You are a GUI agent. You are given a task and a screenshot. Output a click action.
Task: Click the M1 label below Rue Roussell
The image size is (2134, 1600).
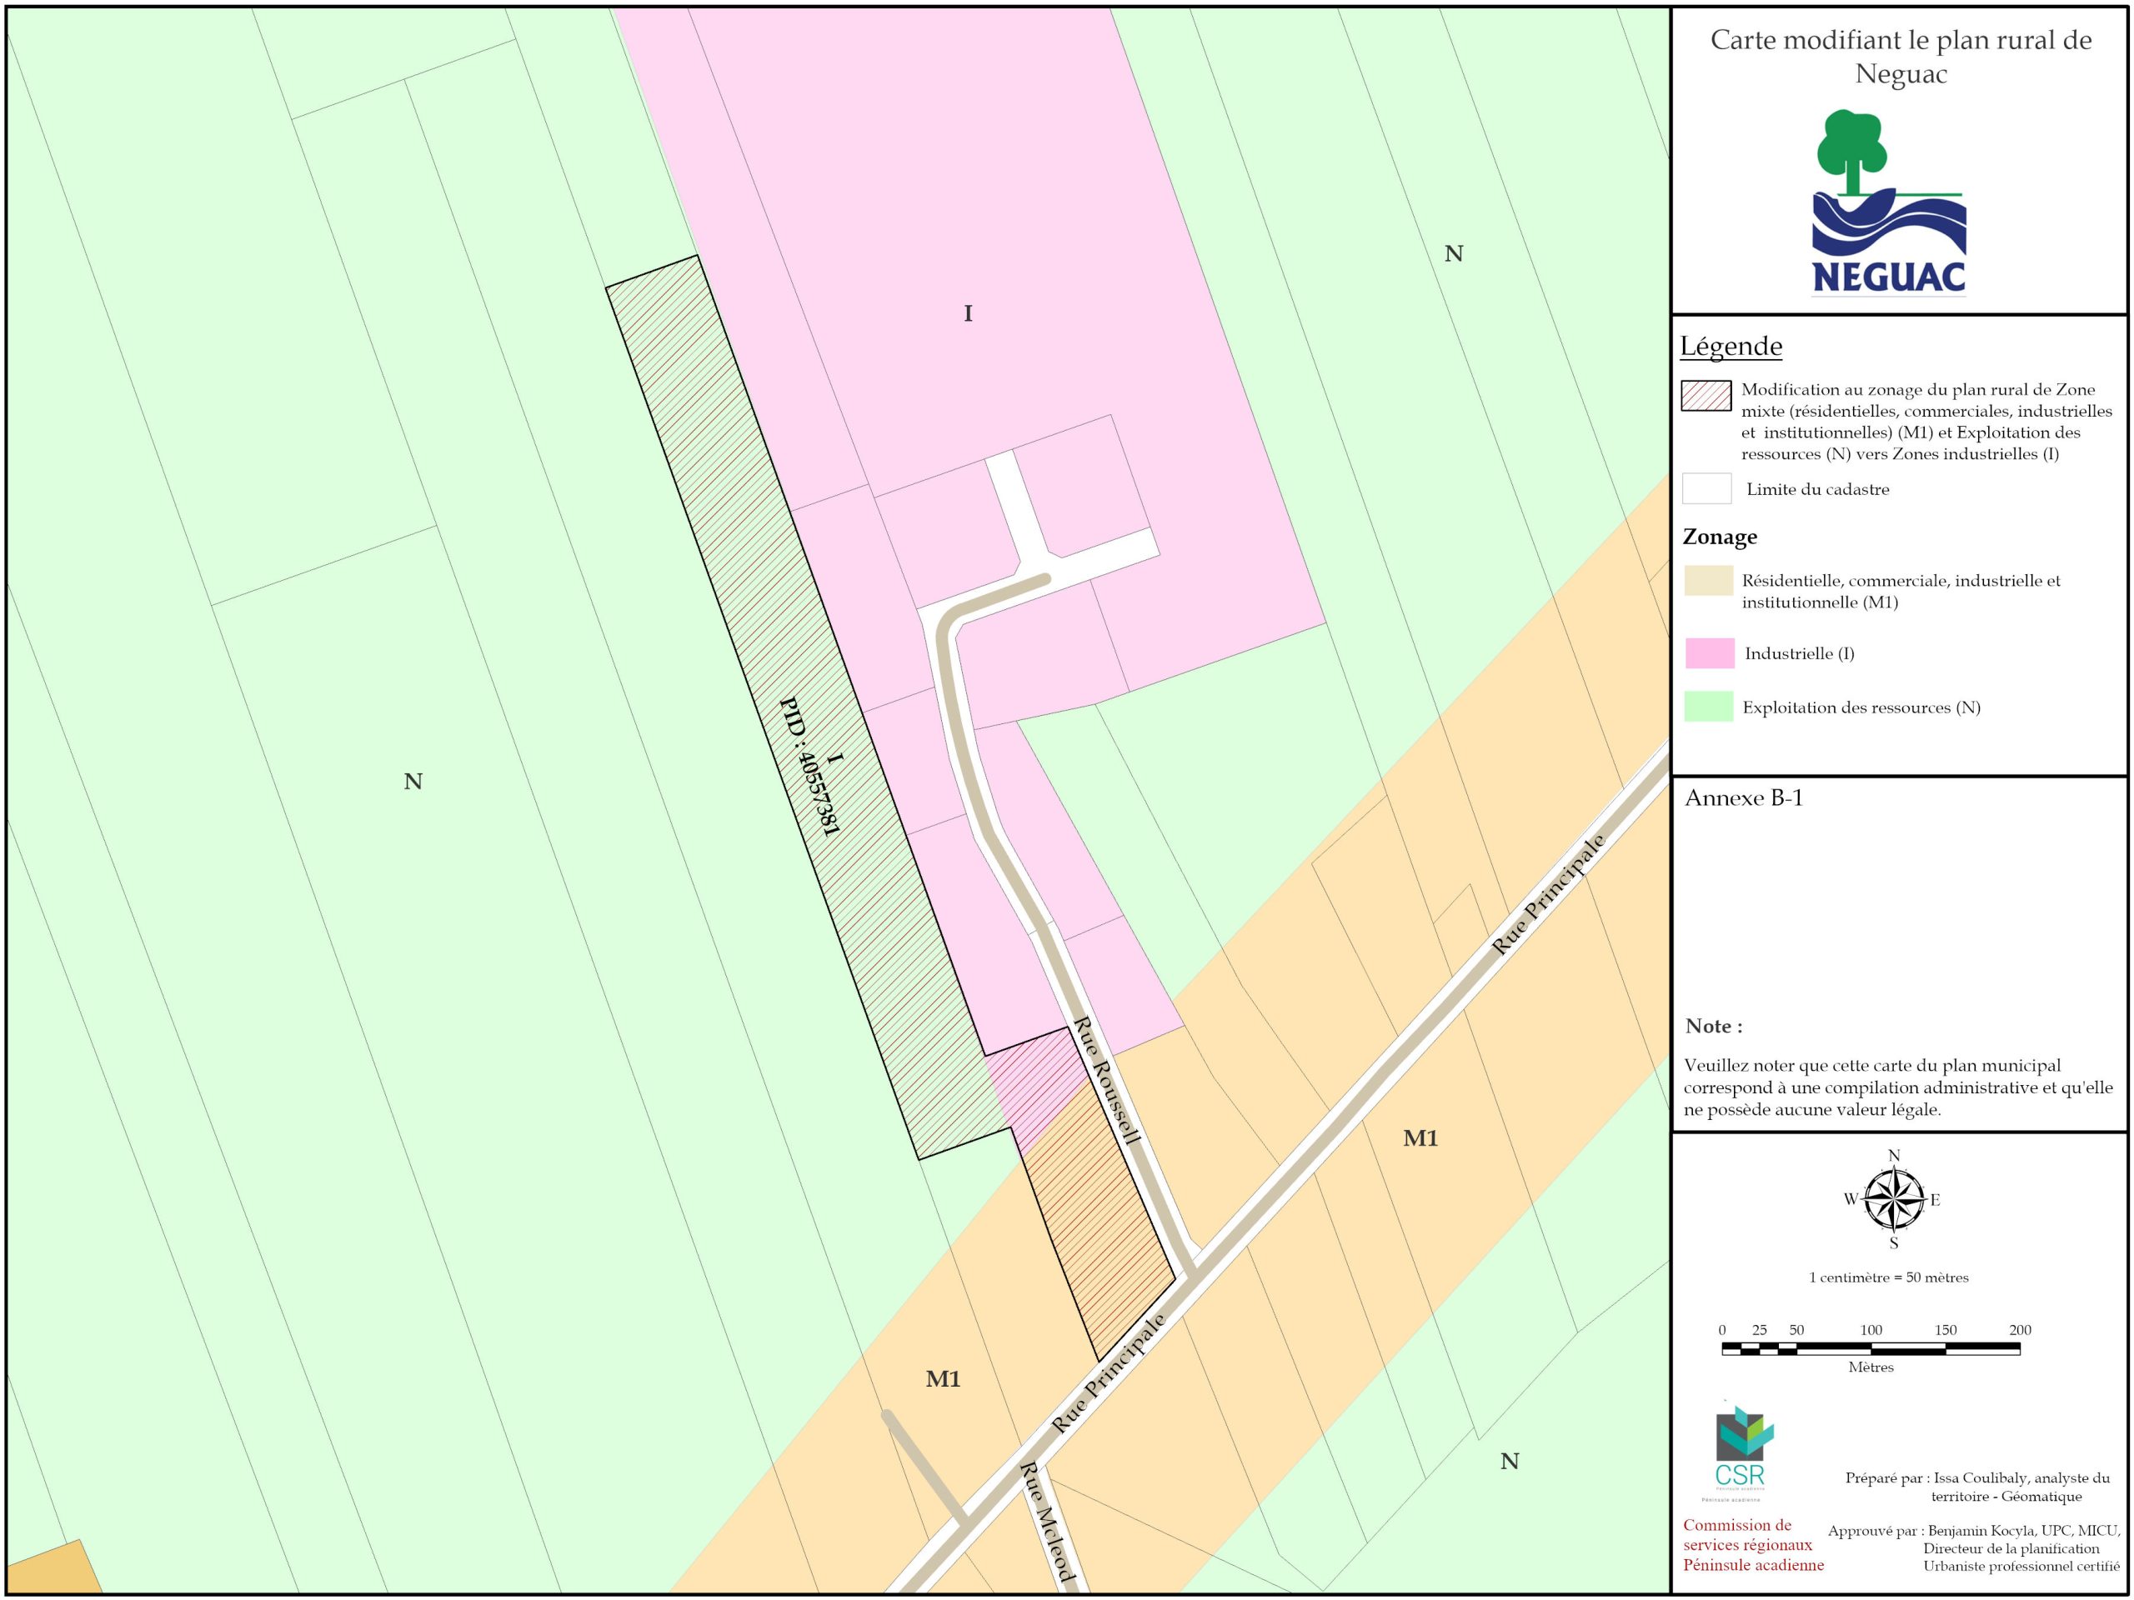943,1379
